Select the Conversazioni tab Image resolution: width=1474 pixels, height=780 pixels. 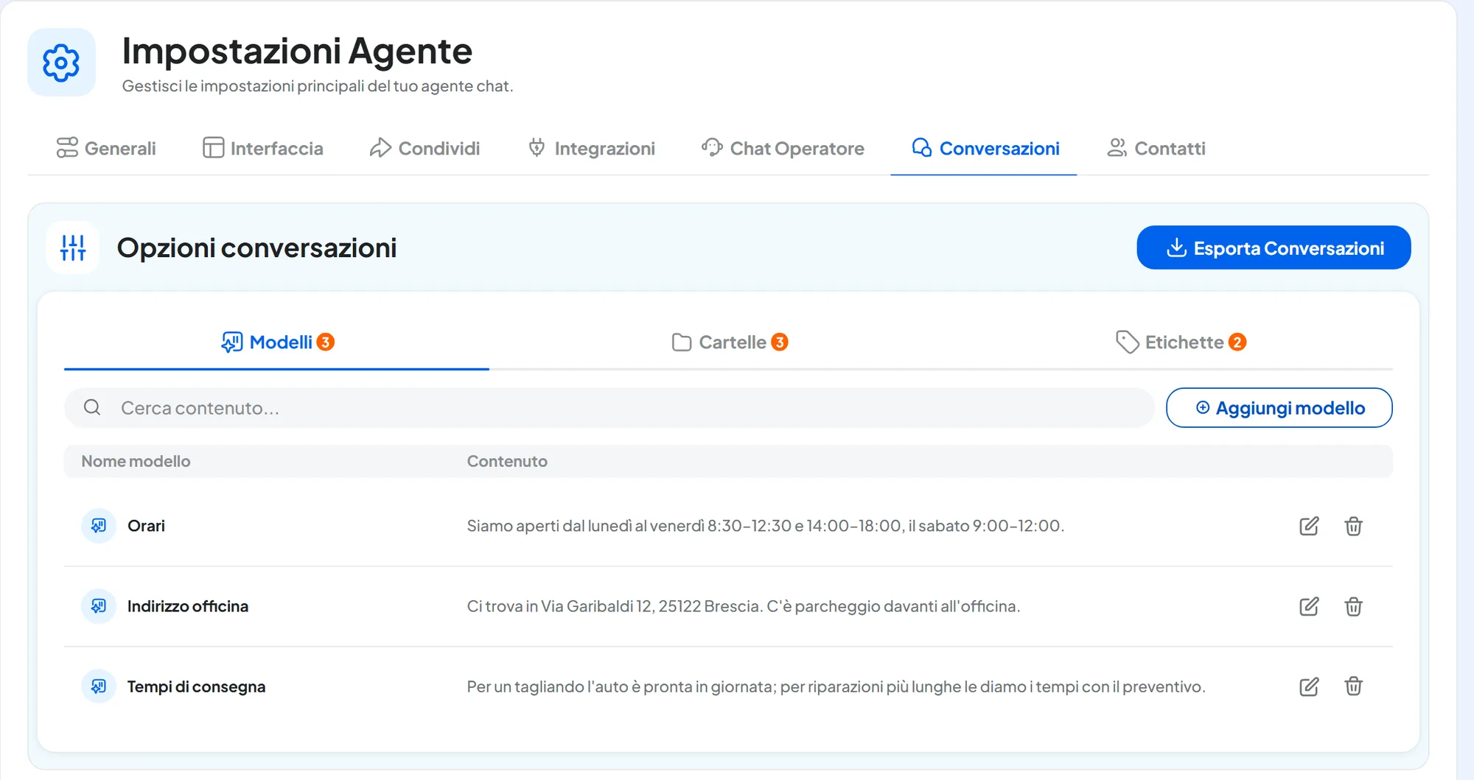point(985,148)
